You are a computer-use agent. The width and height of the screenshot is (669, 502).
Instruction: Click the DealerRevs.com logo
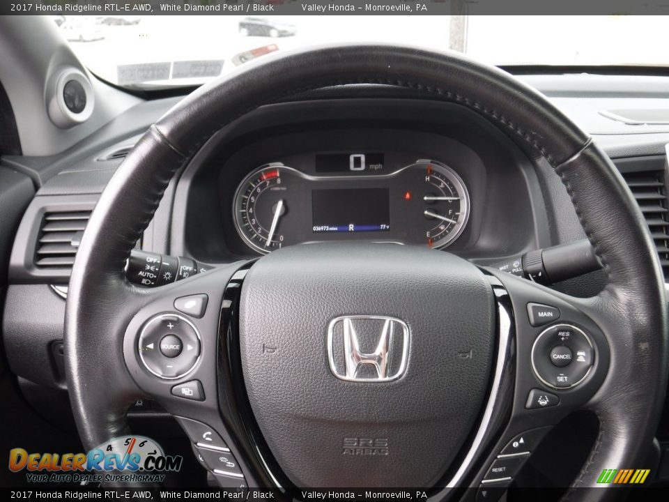click(95, 461)
